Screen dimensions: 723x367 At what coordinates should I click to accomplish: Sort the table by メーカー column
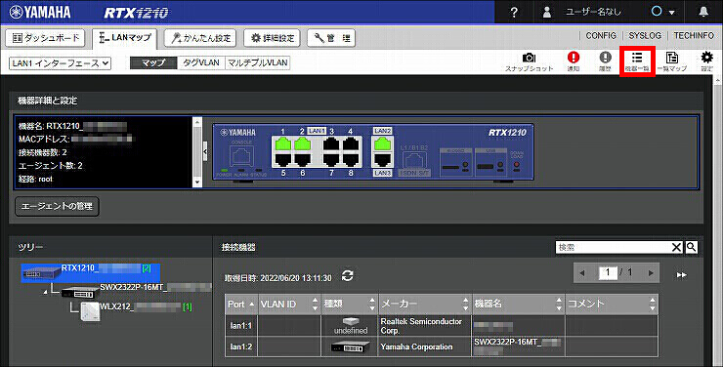tap(425, 304)
